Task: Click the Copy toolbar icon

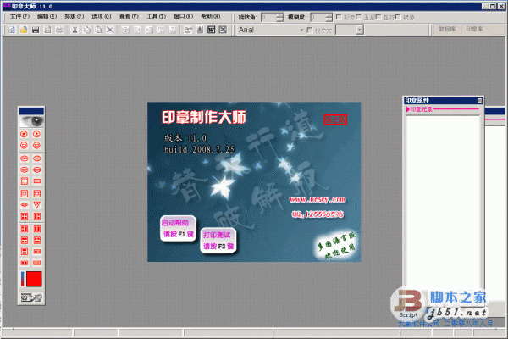Action: pos(86,30)
